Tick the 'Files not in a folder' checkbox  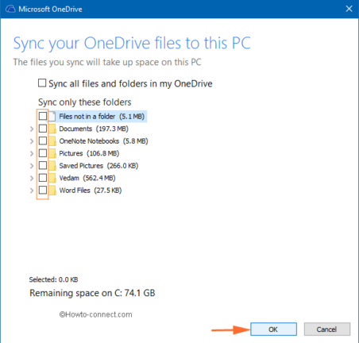(x=43, y=116)
